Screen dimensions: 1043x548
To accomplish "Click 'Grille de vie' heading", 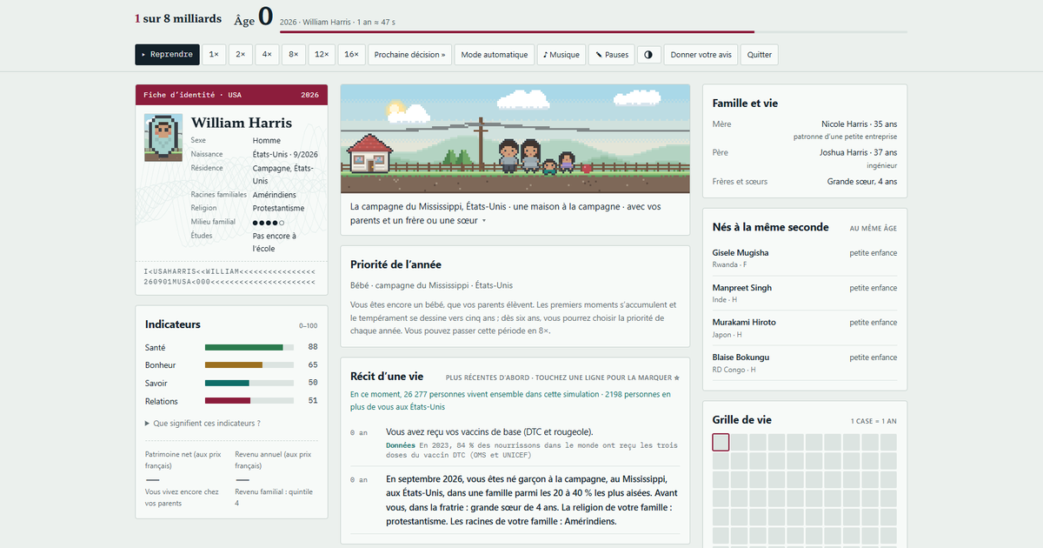I will [x=742, y=419].
